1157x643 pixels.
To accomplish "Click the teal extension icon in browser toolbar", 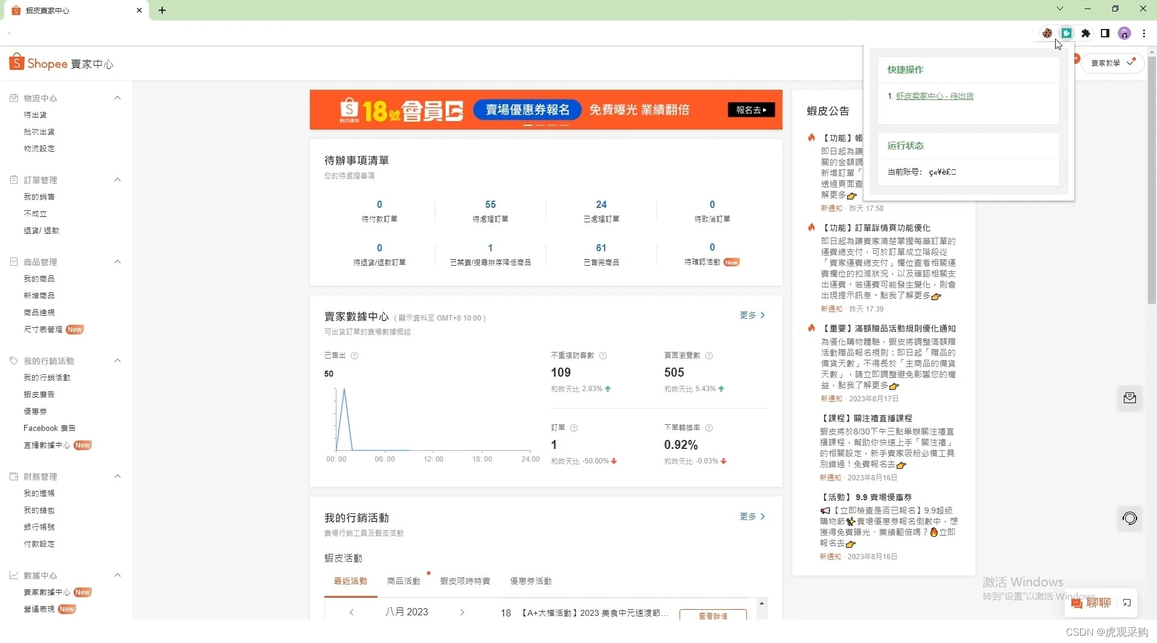I will [x=1067, y=33].
